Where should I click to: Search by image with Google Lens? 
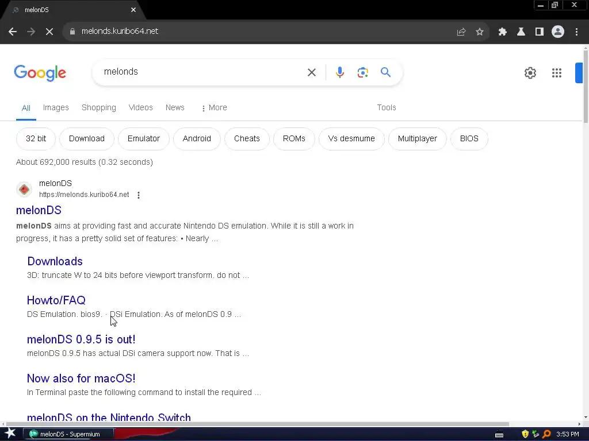point(362,72)
